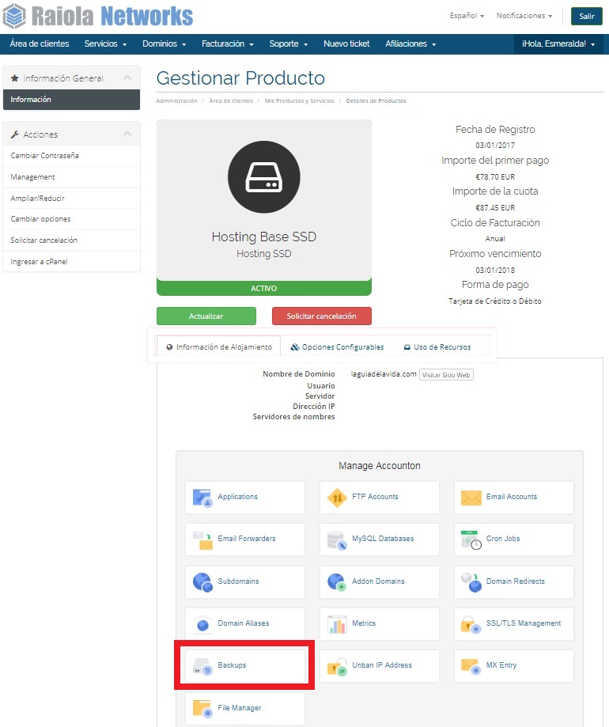Click the Backups icon
Screen dimensions: 609x727
203,666
